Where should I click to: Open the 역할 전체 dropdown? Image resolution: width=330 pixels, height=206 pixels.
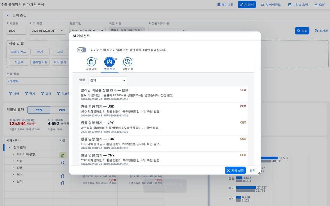coord(108,80)
